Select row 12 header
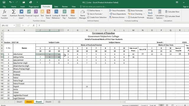 2,66
